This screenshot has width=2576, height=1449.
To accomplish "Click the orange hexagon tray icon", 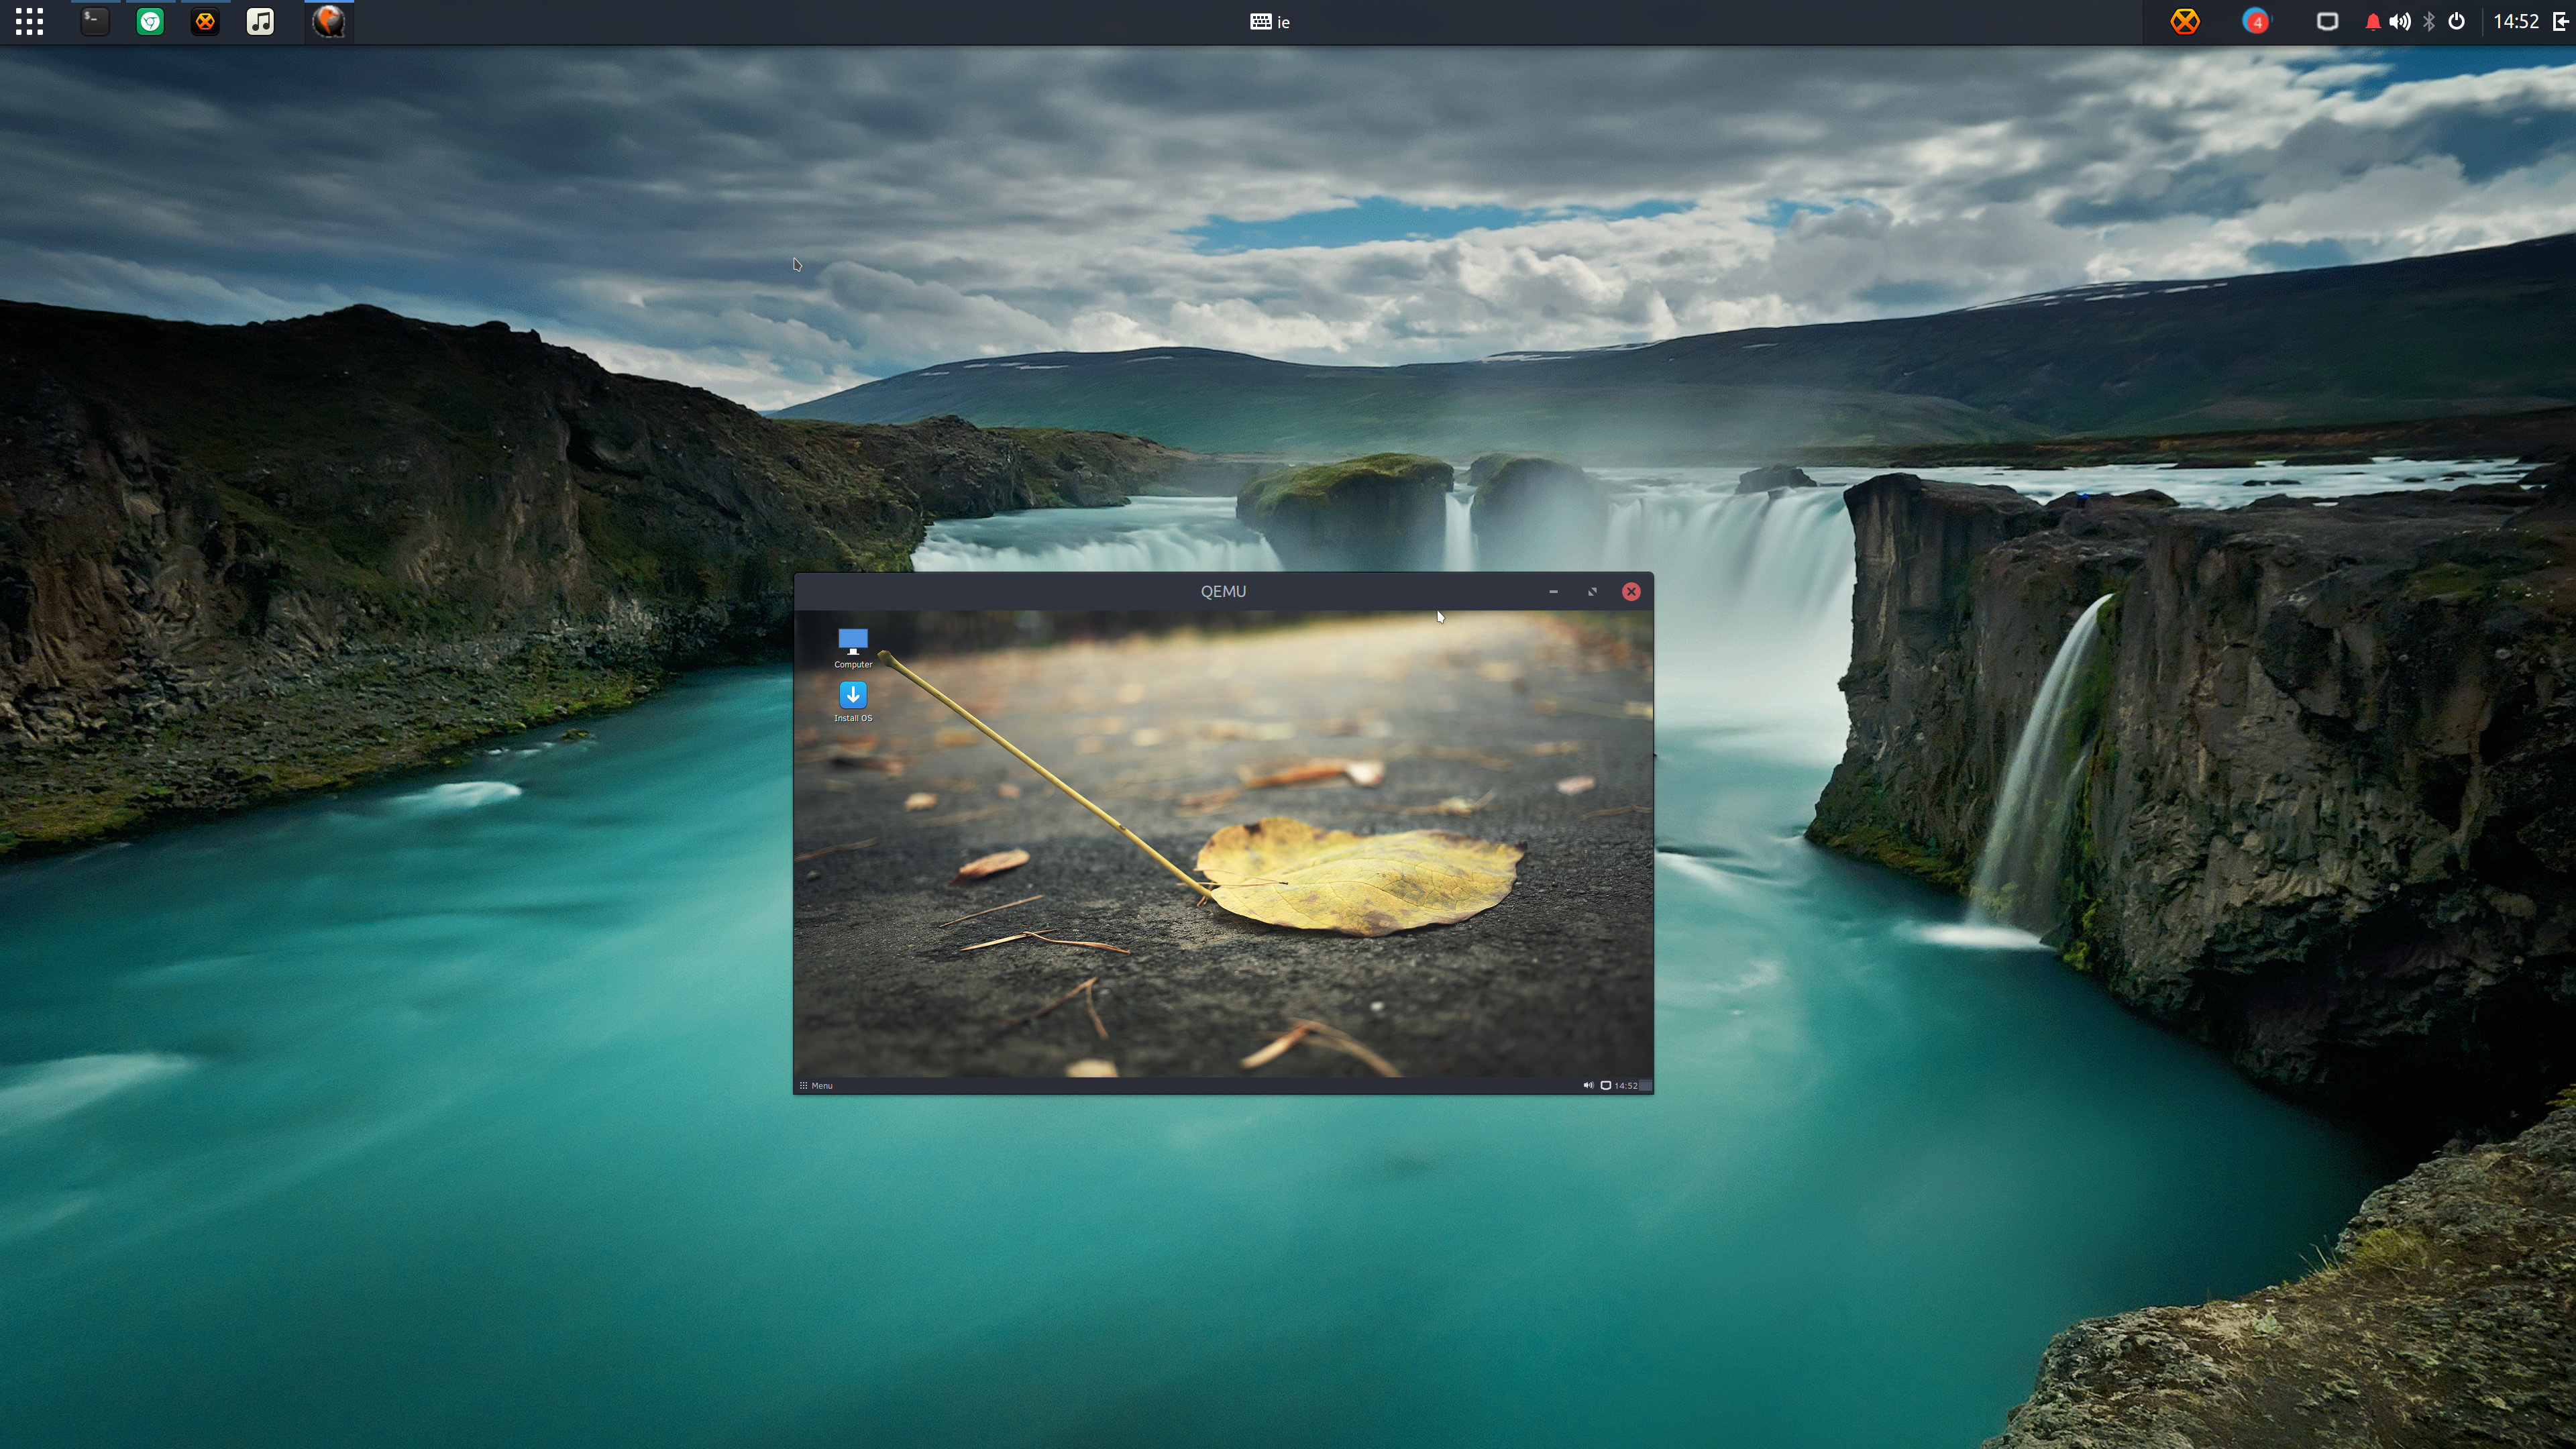I will (x=2185, y=22).
